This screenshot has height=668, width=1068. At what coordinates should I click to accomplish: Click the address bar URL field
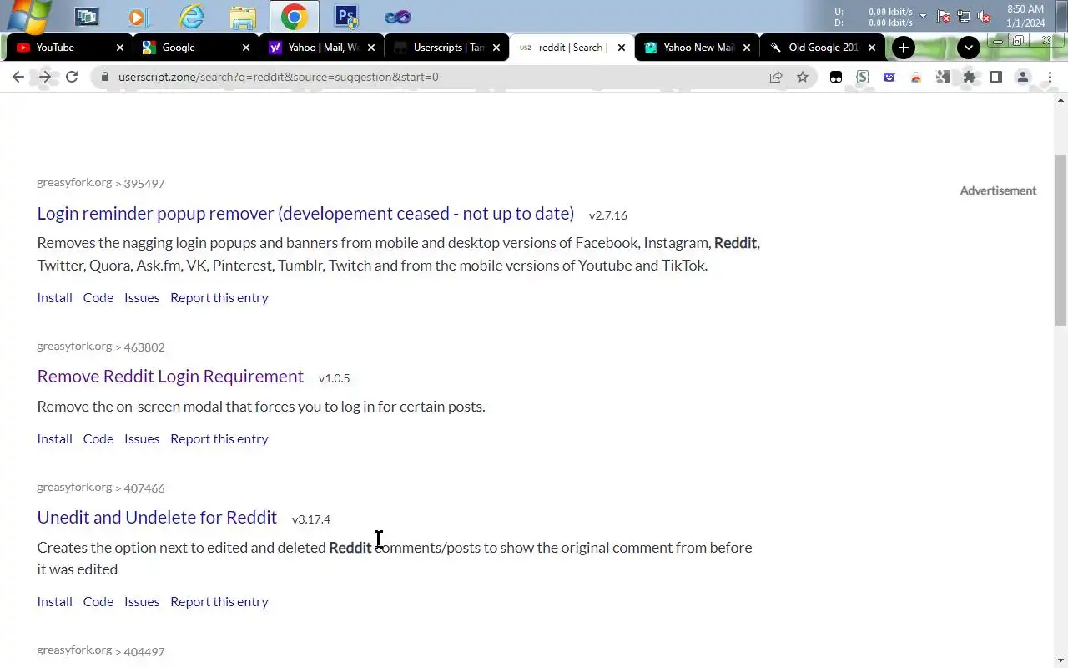click(434, 77)
